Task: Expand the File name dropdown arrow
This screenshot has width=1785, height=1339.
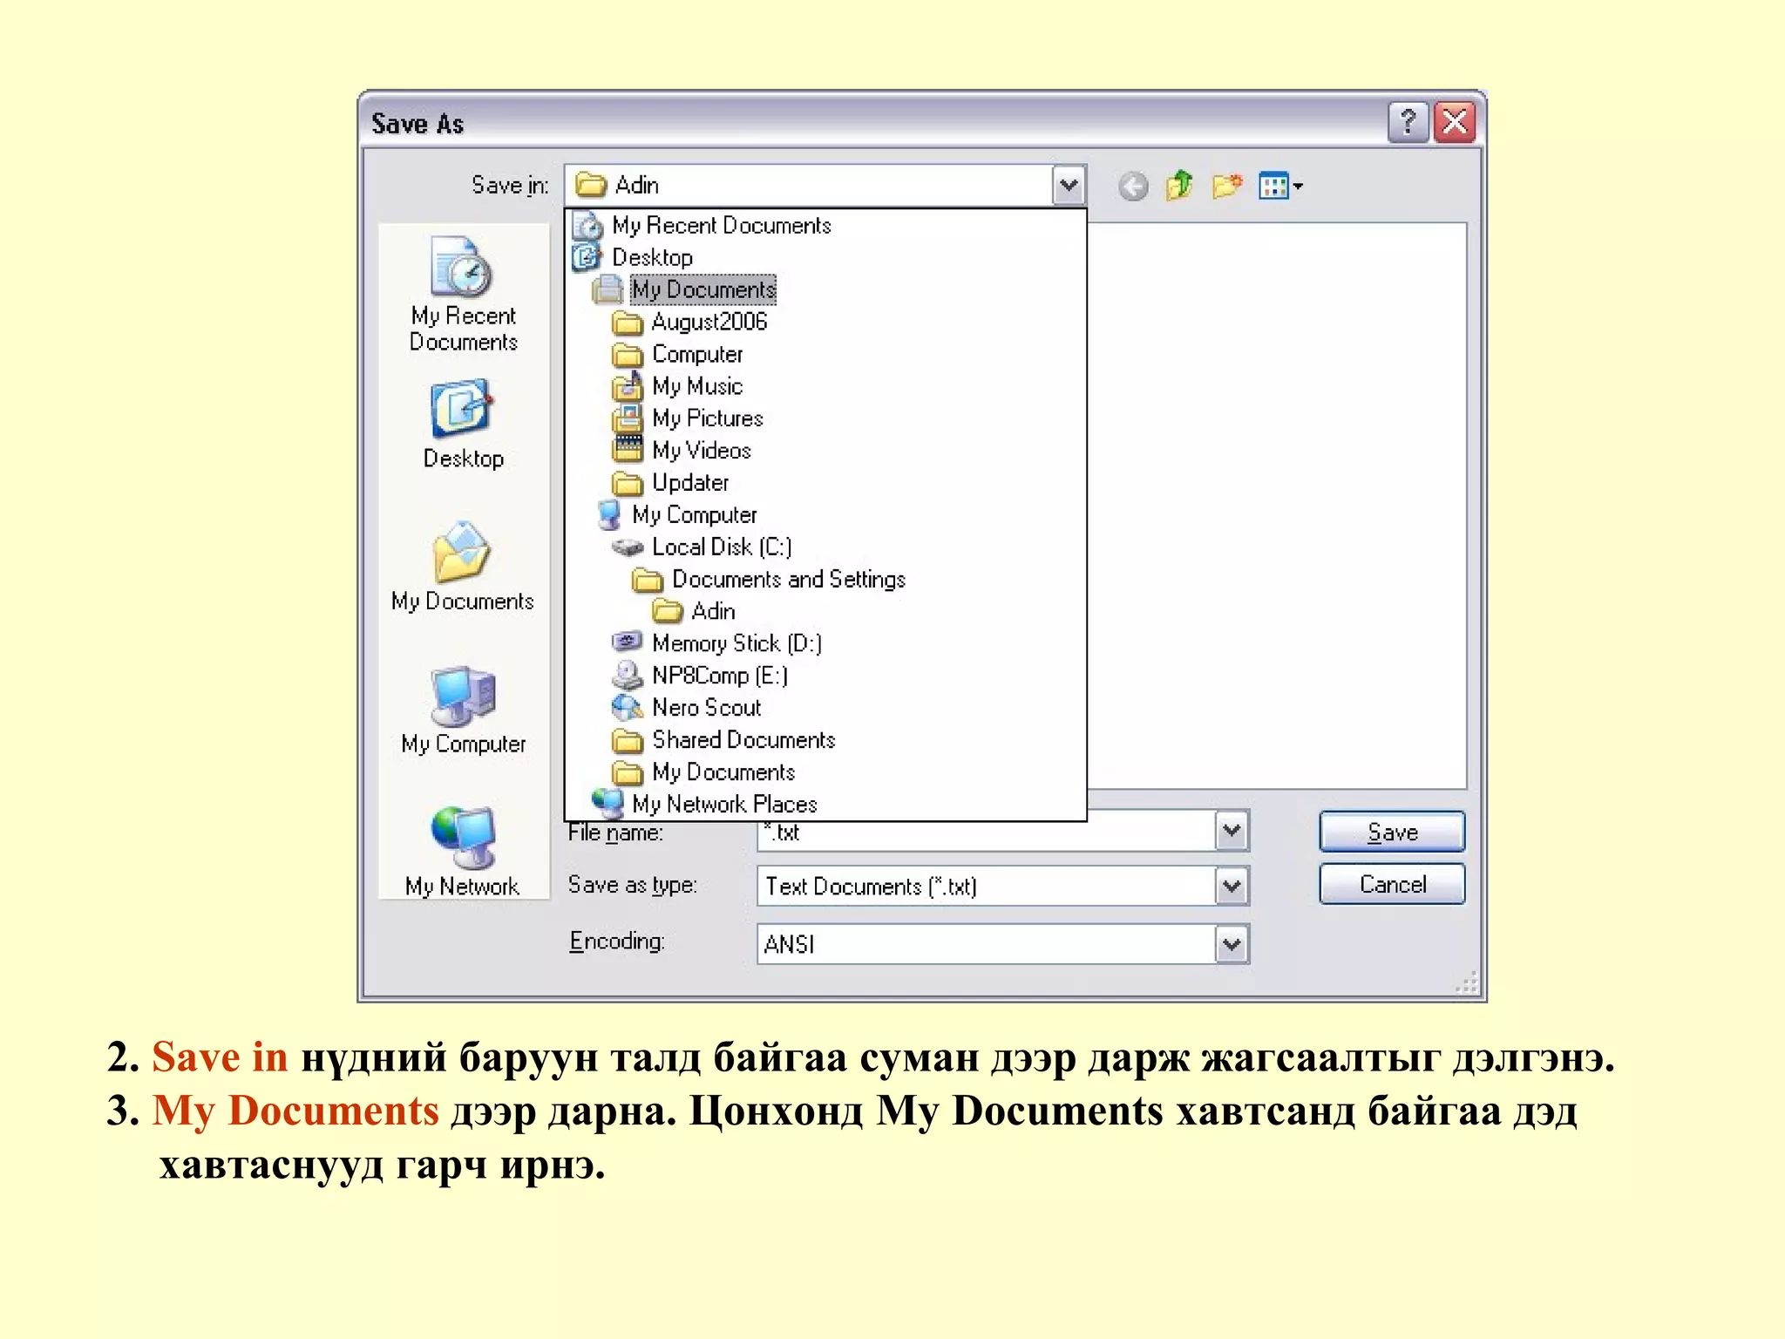Action: point(1232,831)
